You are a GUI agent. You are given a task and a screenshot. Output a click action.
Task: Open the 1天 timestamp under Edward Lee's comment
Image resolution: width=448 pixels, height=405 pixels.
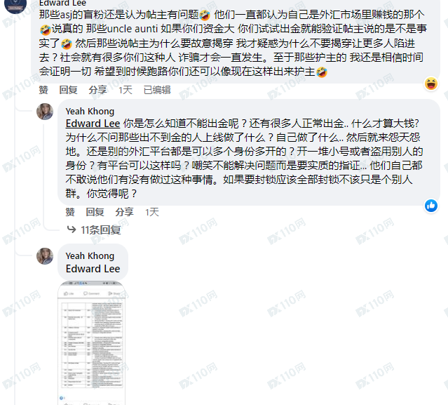point(125,90)
